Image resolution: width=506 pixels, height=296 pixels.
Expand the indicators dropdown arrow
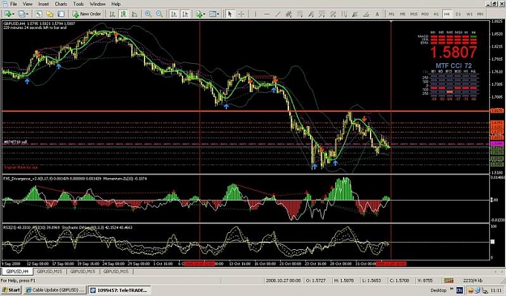pos(205,14)
